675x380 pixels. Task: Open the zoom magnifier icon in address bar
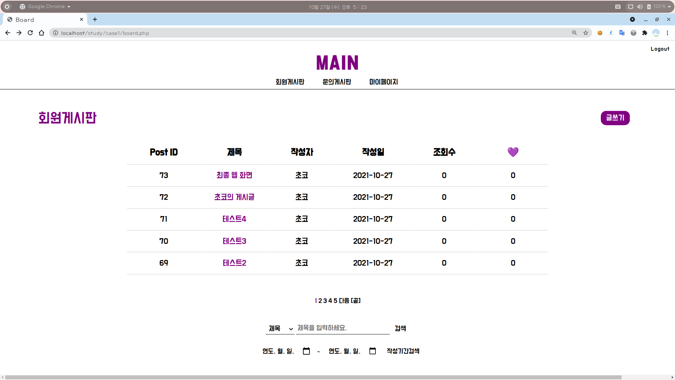pos(574,33)
